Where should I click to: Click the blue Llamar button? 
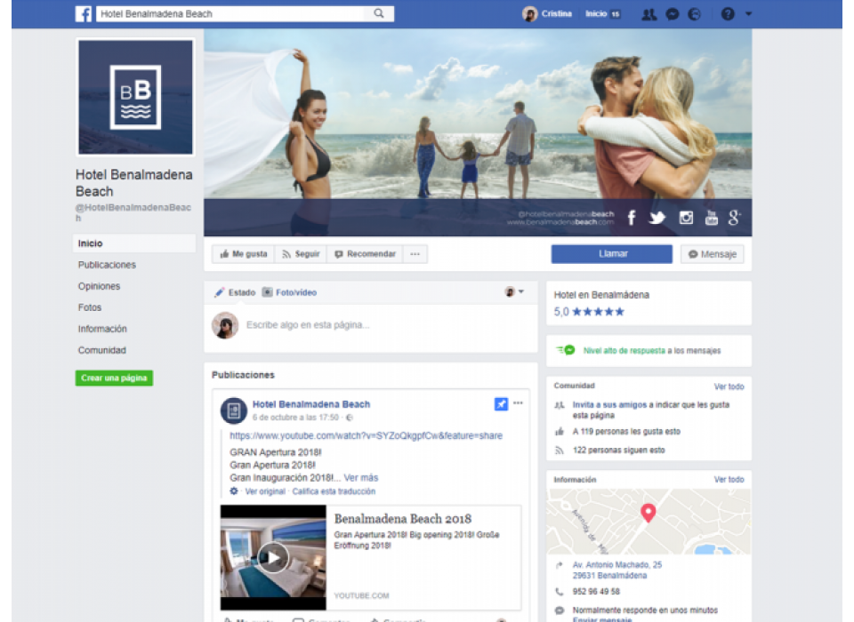(x=612, y=254)
